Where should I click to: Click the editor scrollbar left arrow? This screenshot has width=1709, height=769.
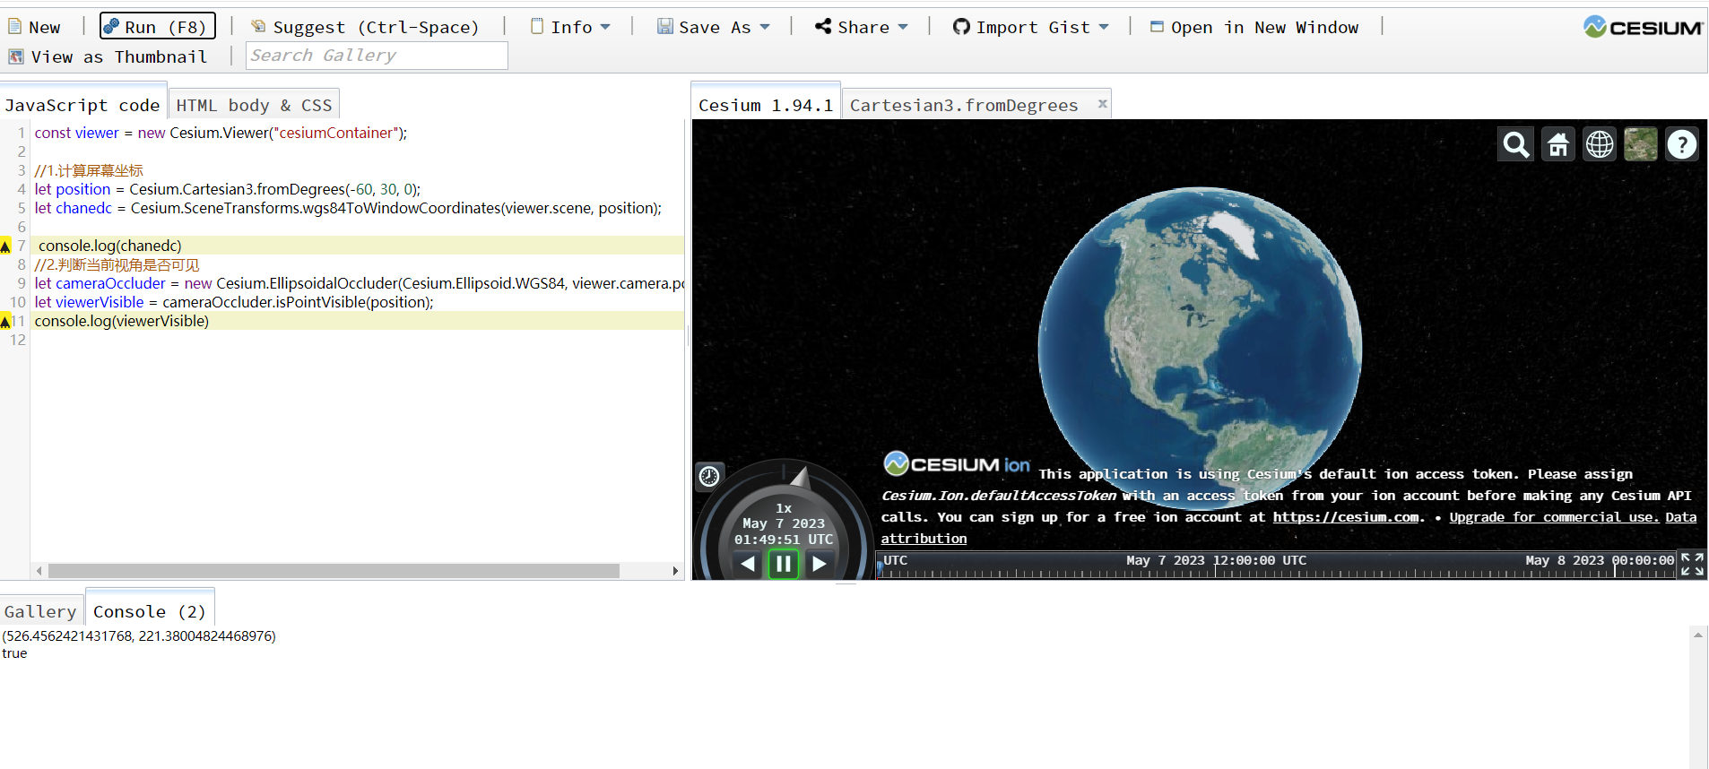tap(39, 571)
